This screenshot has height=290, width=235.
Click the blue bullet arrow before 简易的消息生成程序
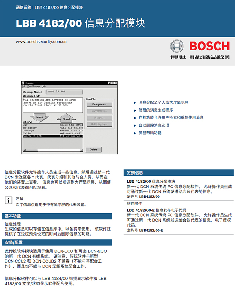click(x=135, y=110)
